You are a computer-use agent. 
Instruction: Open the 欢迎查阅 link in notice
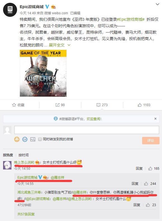click(x=94, y=119)
